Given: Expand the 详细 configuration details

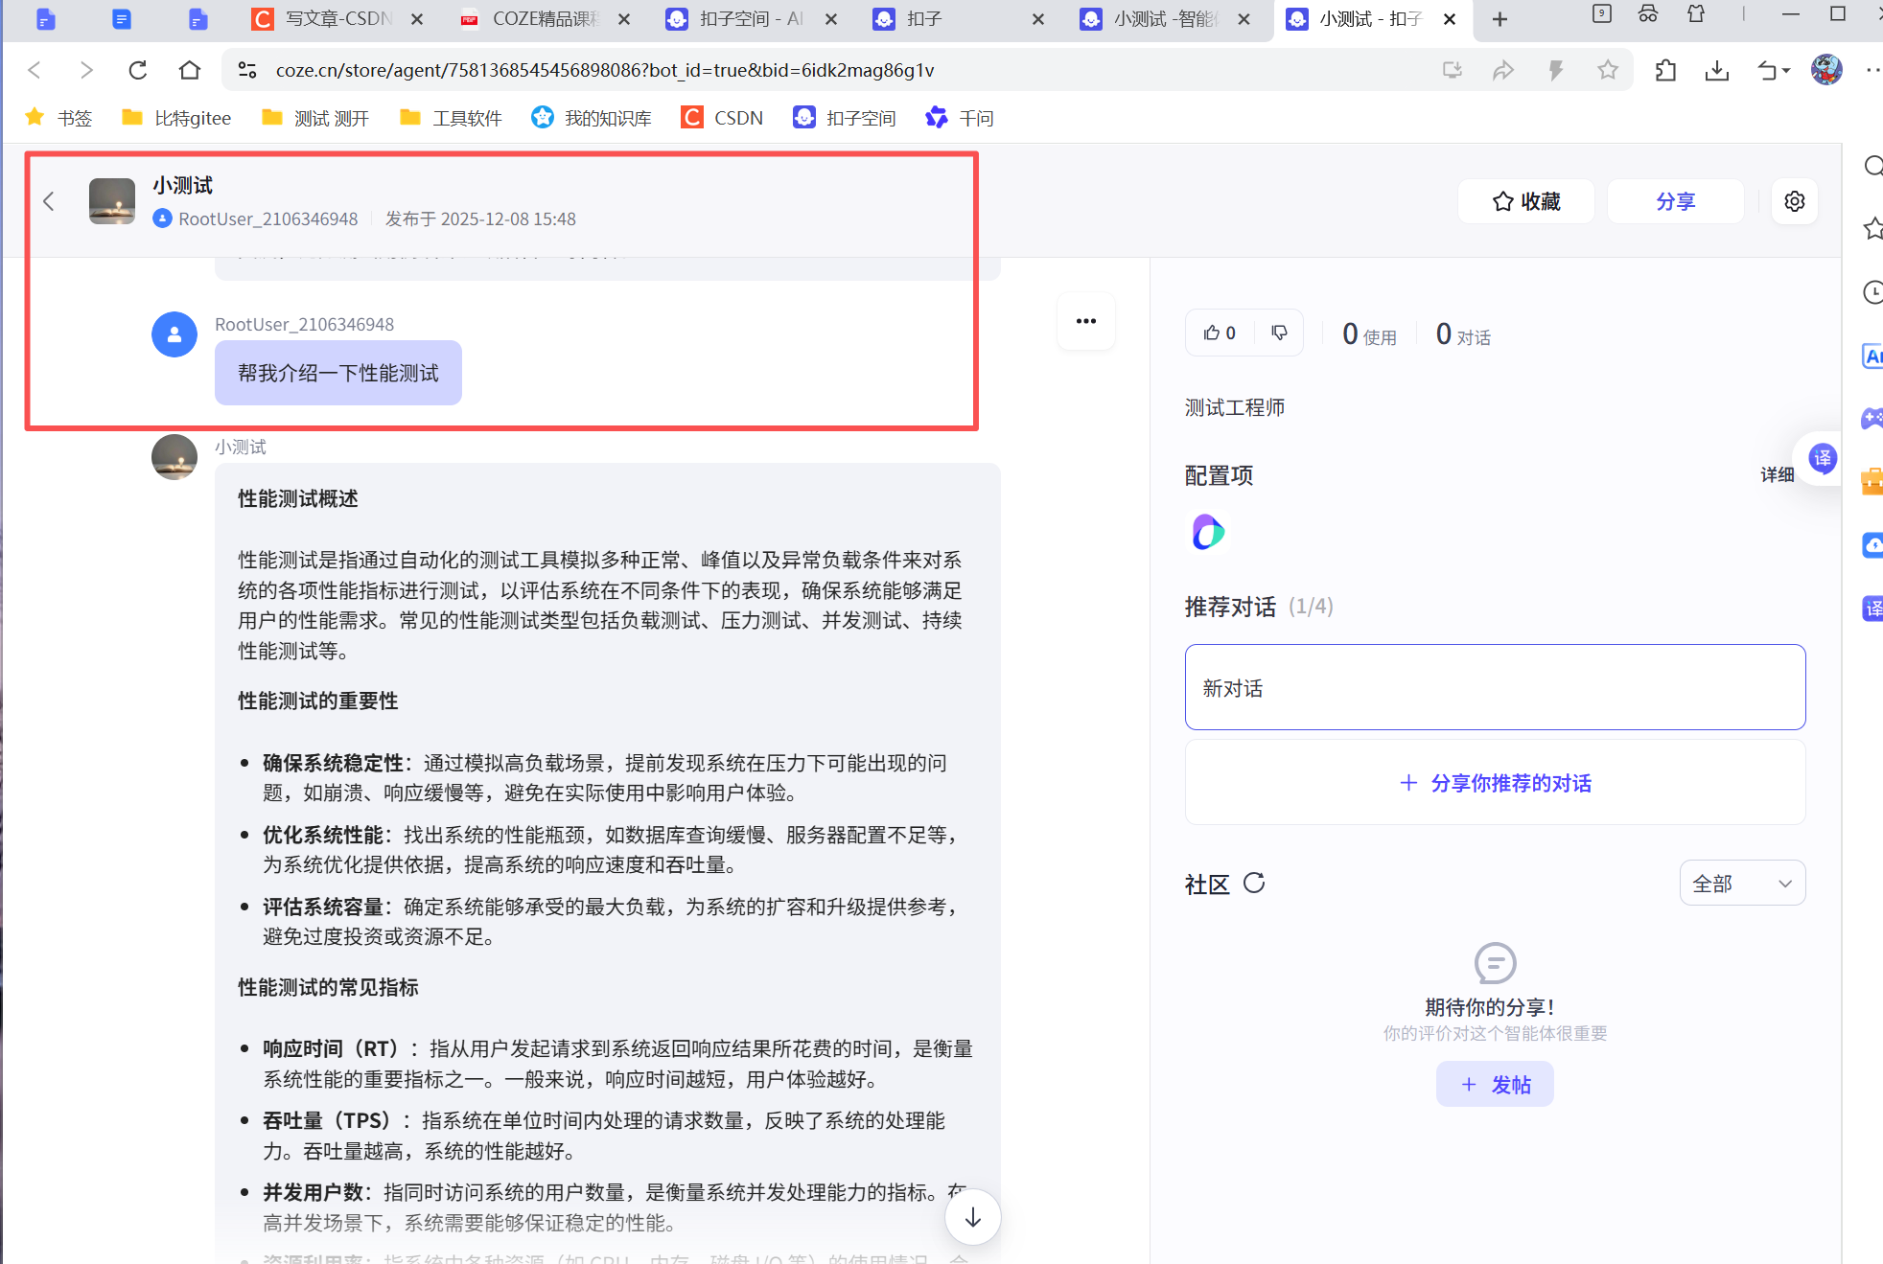Looking at the screenshot, I should pos(1777,474).
